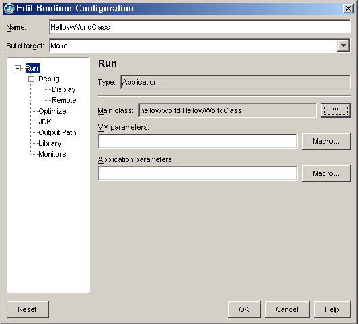Screen dimensions: 359x324
Task: Click the "Name:" label
Action: pyautogui.click(x=16, y=28)
